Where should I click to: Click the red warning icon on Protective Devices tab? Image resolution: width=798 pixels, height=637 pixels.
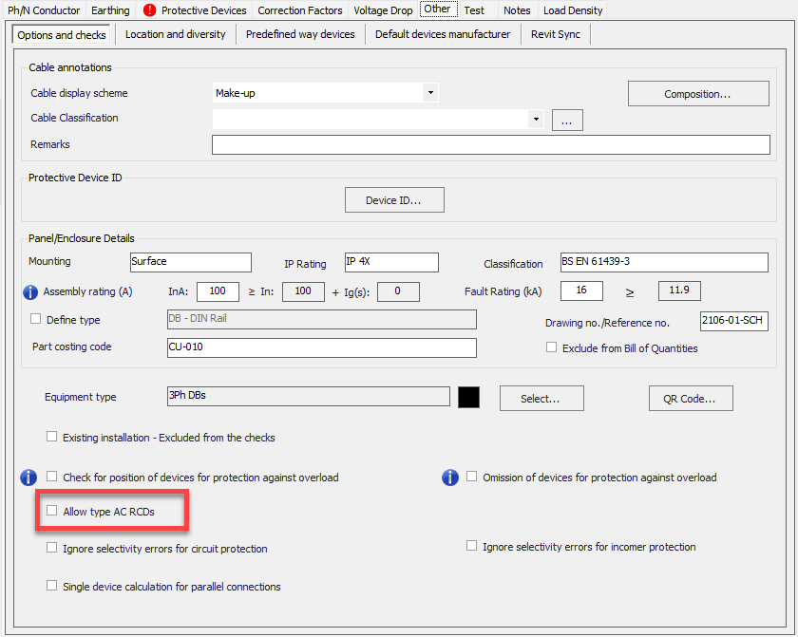[150, 10]
